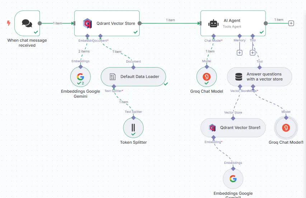Viewport: 306px width, 198px height.
Task: Click the Qdrant Vector Store Document connector diamond
Action: point(100,36)
